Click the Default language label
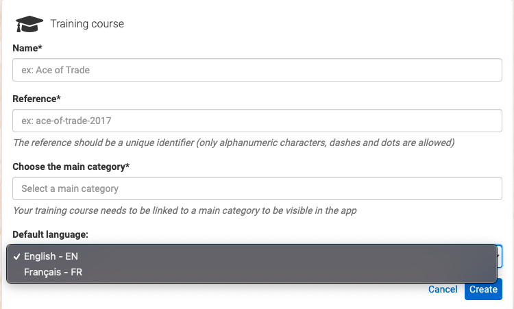This screenshot has width=514, height=309. click(x=50, y=234)
